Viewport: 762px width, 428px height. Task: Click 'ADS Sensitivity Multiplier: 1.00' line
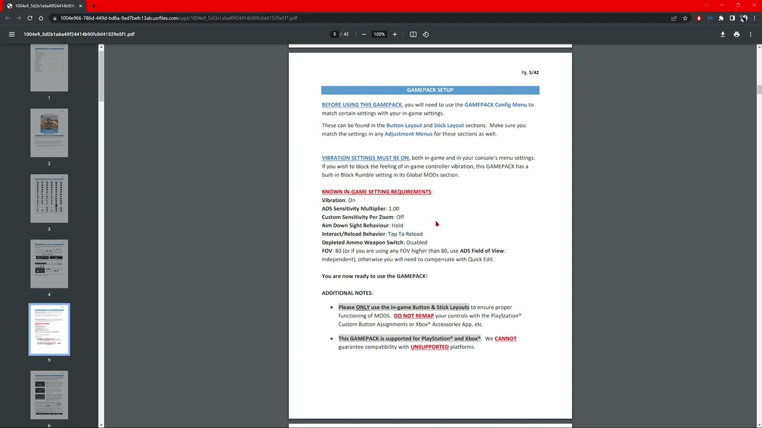pyautogui.click(x=360, y=209)
